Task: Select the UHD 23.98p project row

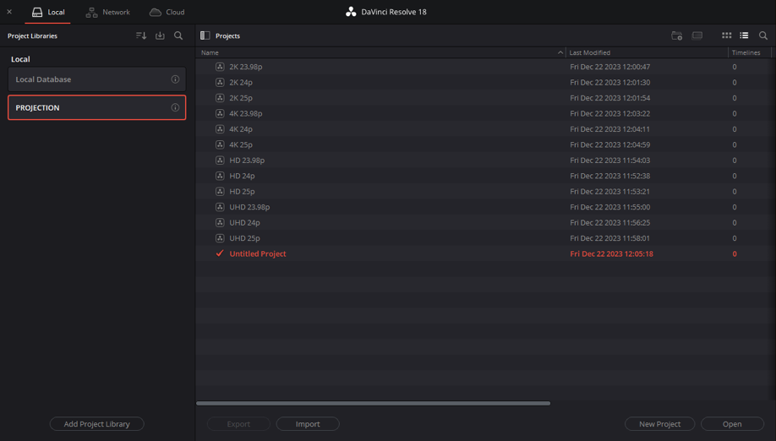Action: [484, 207]
